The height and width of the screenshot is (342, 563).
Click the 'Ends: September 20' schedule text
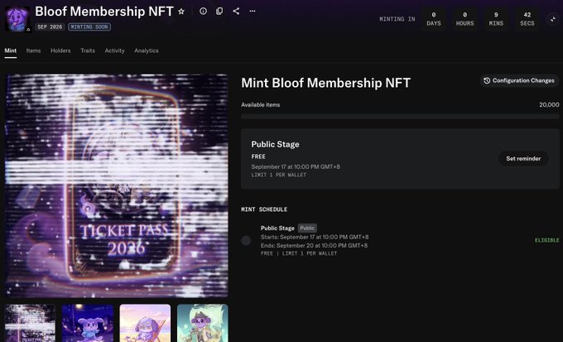[314, 245]
